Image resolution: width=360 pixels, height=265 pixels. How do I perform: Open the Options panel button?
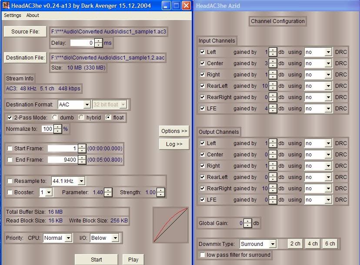pos(174,131)
